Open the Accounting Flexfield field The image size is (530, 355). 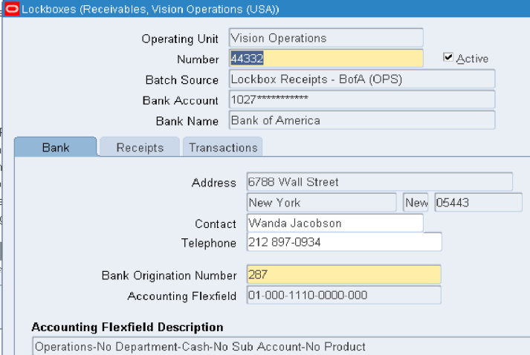[x=343, y=296]
